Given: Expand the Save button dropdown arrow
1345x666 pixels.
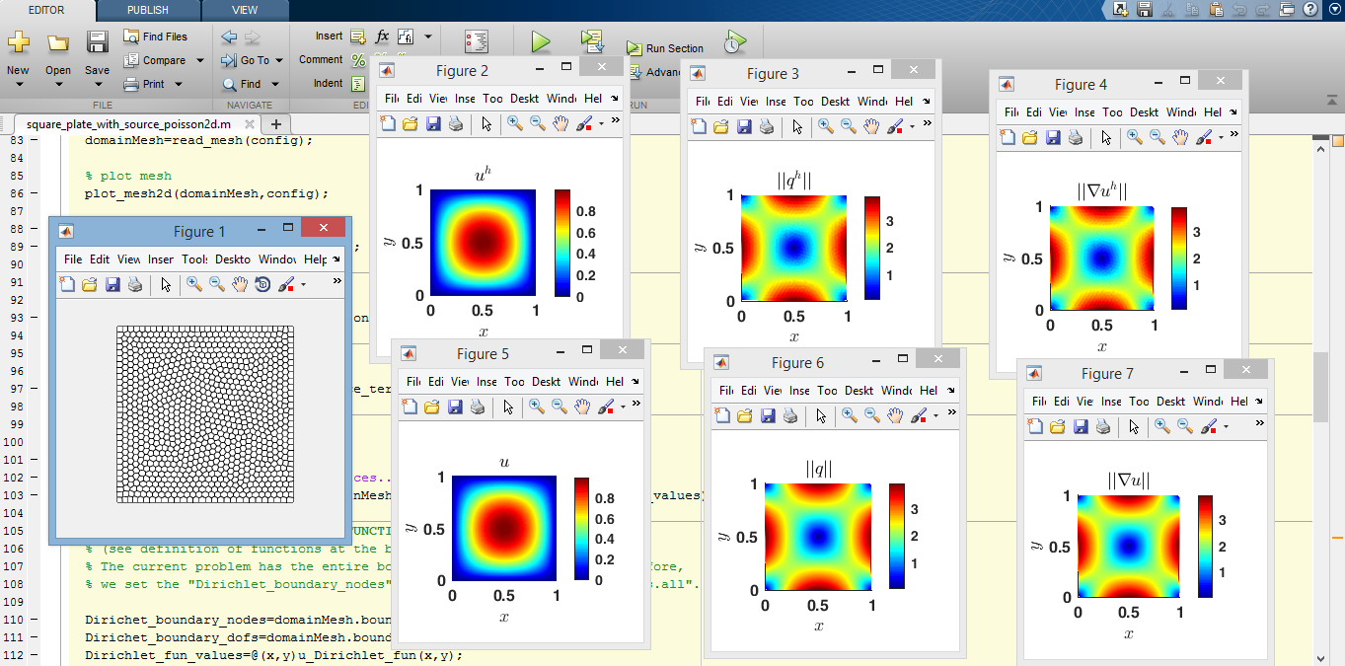Looking at the screenshot, I should coord(97,85).
